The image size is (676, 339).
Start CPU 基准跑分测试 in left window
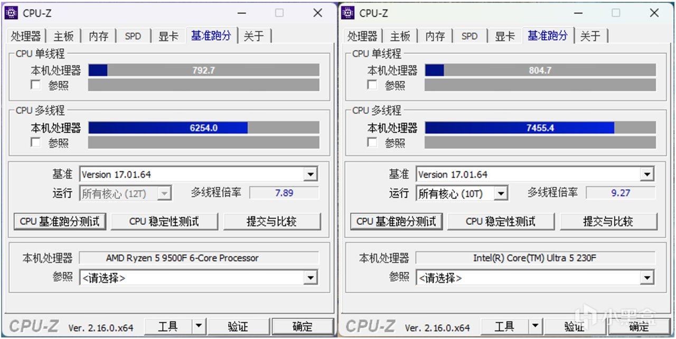point(60,221)
